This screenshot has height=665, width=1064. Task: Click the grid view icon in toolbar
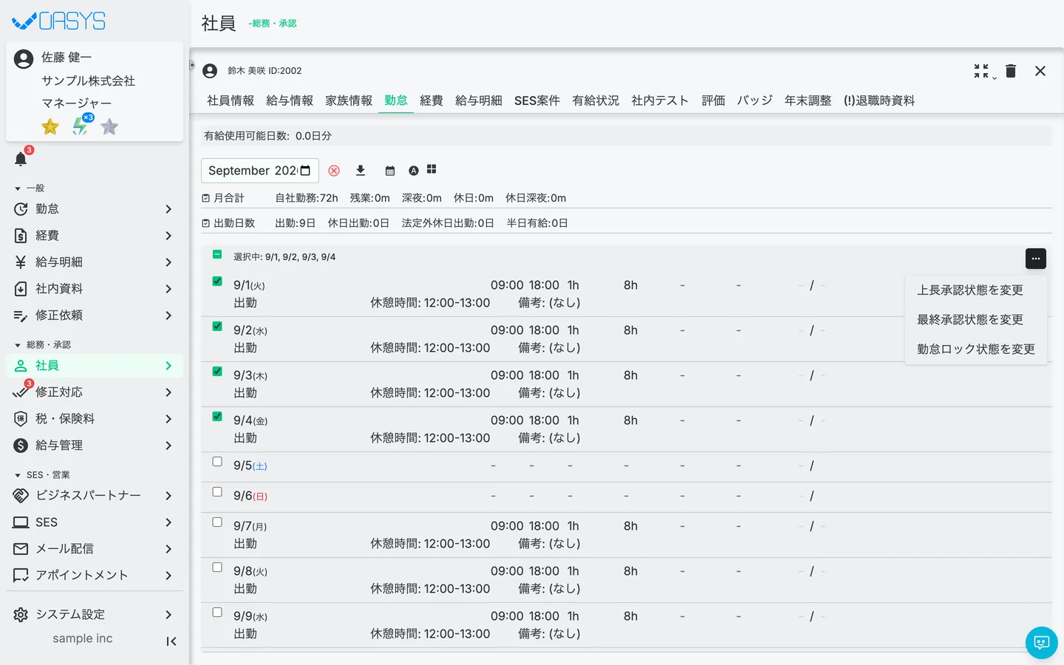(x=432, y=169)
